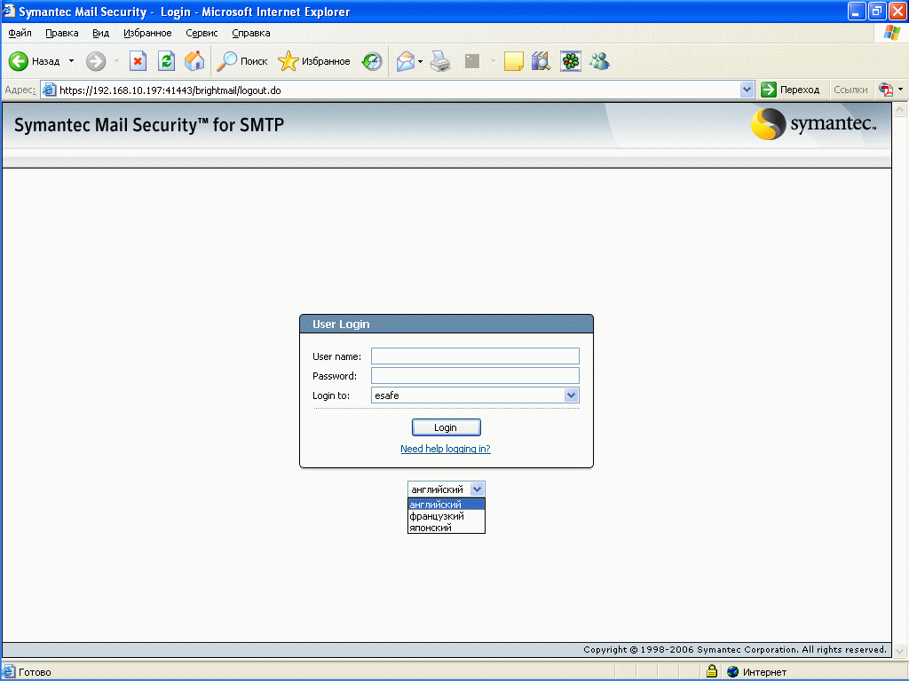The width and height of the screenshot is (909, 681).
Task: Click the Login button
Action: pos(446,427)
